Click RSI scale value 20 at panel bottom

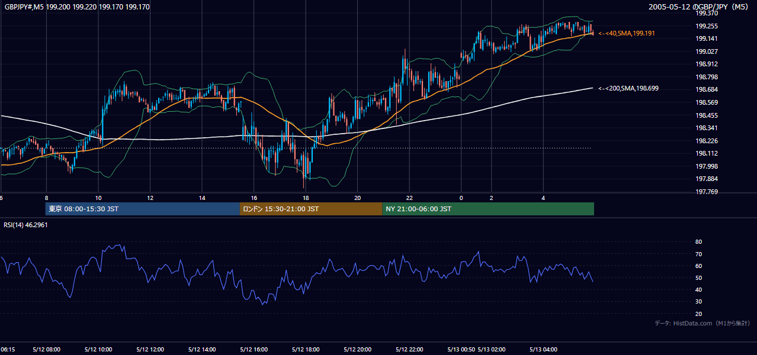point(698,314)
